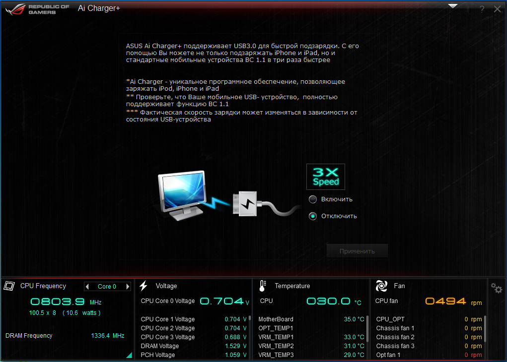Click the VRM_TEMP2 row
507x362 pixels.
(x=311, y=346)
